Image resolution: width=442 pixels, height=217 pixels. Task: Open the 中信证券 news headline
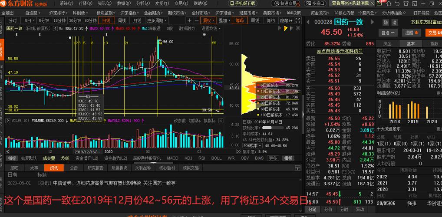click(x=115, y=183)
